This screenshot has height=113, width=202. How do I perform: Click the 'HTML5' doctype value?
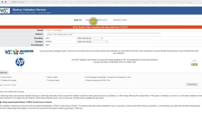49,42
